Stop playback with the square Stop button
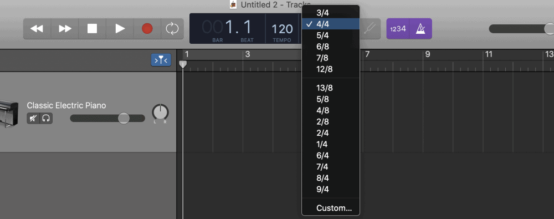554x219 pixels. click(92, 29)
